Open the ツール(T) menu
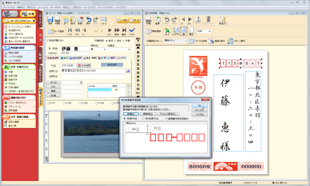This screenshot has width=310, height=186. pyautogui.click(x=43, y=8)
